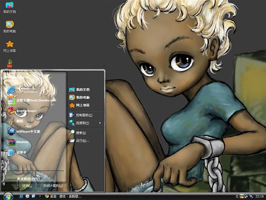
Task: Click the yellow tray icon with black shapes
Action: pos(242,196)
